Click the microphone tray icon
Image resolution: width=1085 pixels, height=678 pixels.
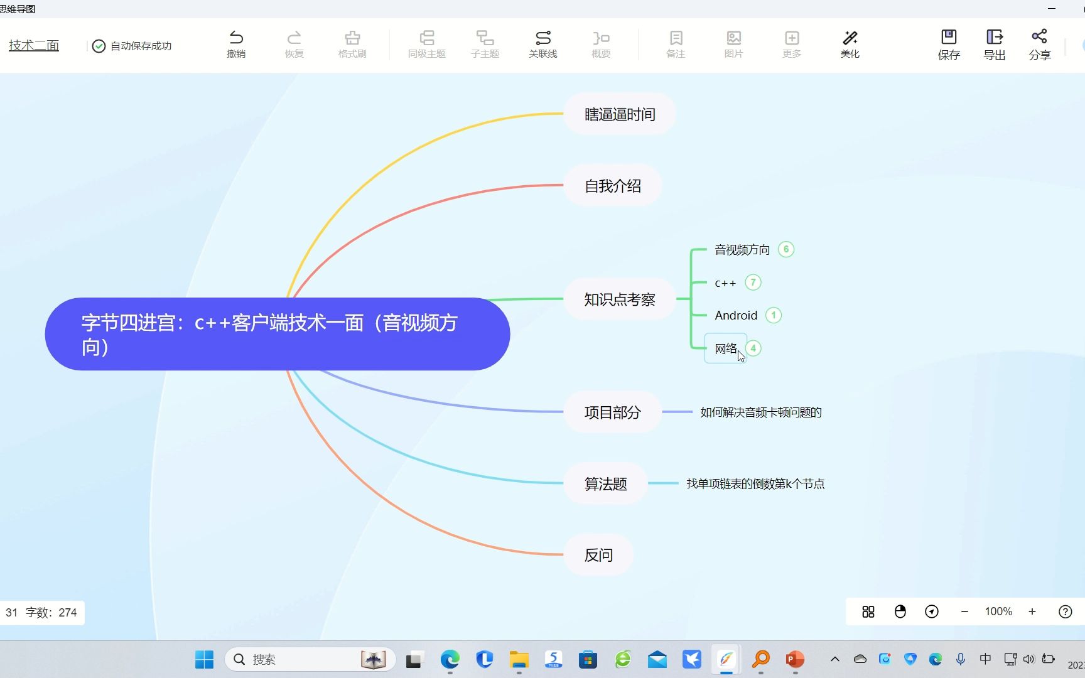pyautogui.click(x=960, y=659)
